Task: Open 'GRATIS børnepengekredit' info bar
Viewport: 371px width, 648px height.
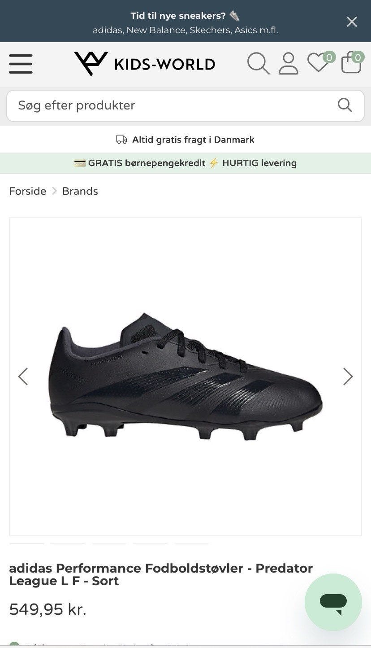Action: click(185, 163)
